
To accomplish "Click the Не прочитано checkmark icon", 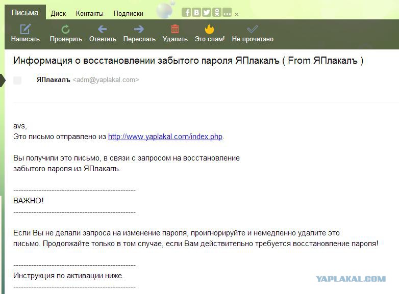I will pos(253,29).
